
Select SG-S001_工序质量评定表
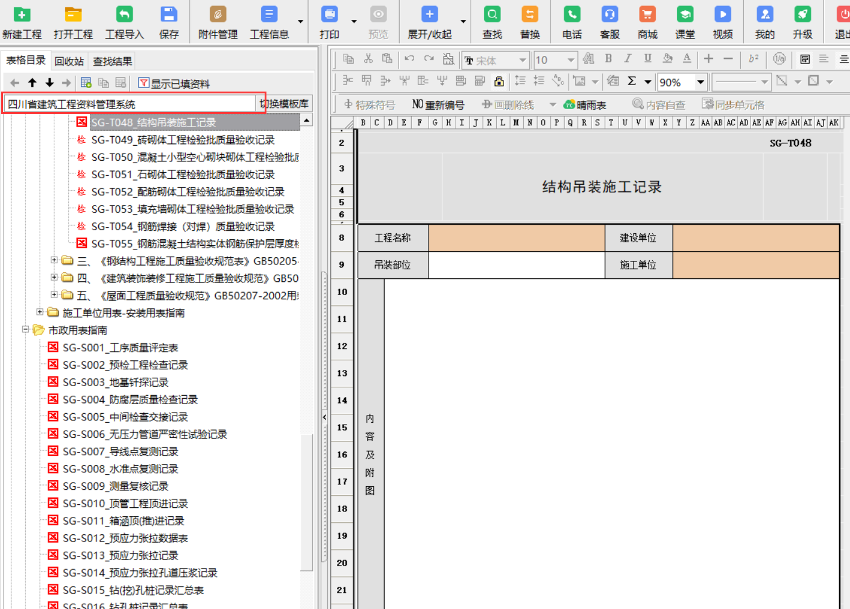pos(121,348)
